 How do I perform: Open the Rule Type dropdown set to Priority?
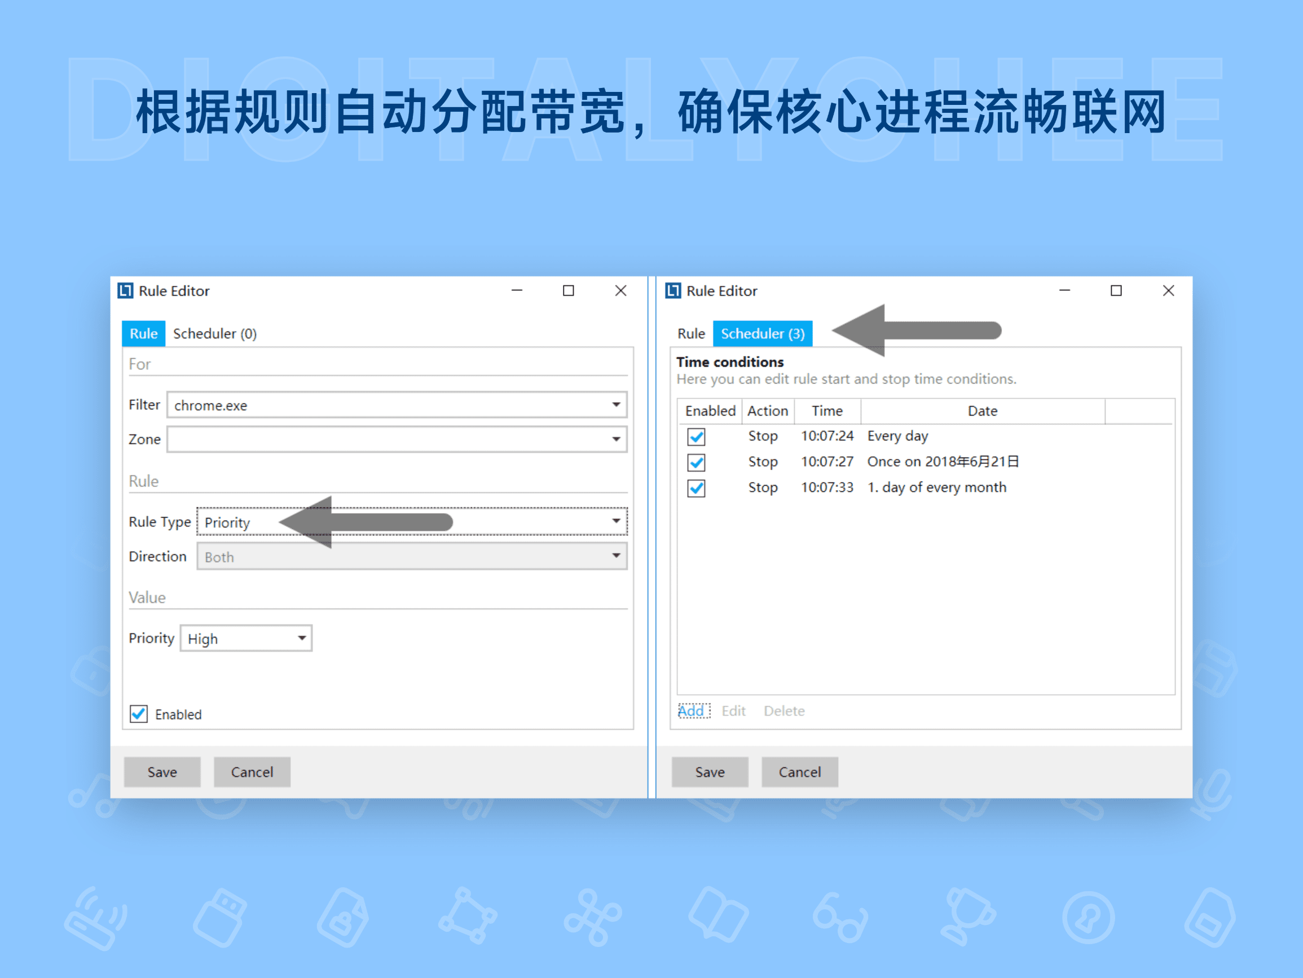tap(615, 521)
